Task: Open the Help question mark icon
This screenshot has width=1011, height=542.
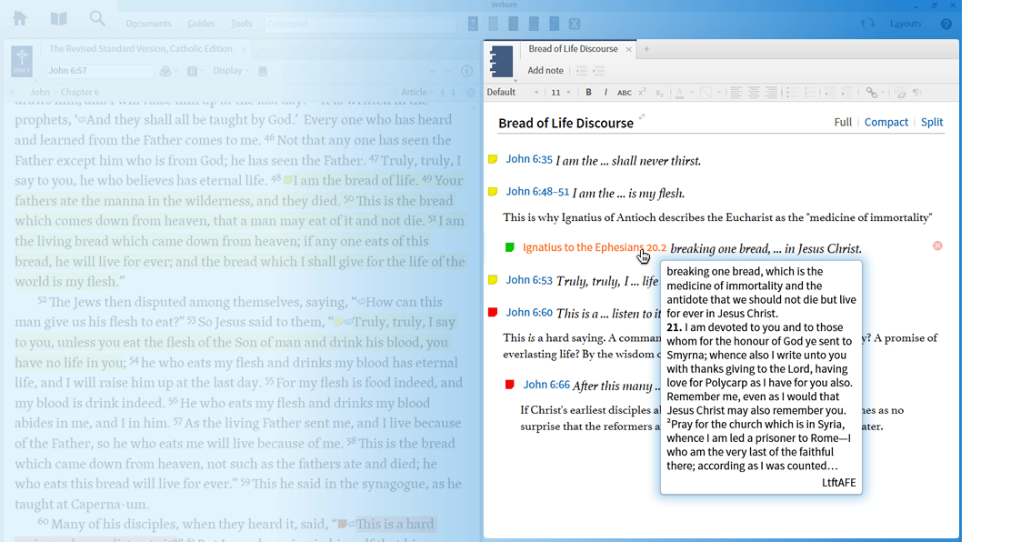Action: click(946, 24)
